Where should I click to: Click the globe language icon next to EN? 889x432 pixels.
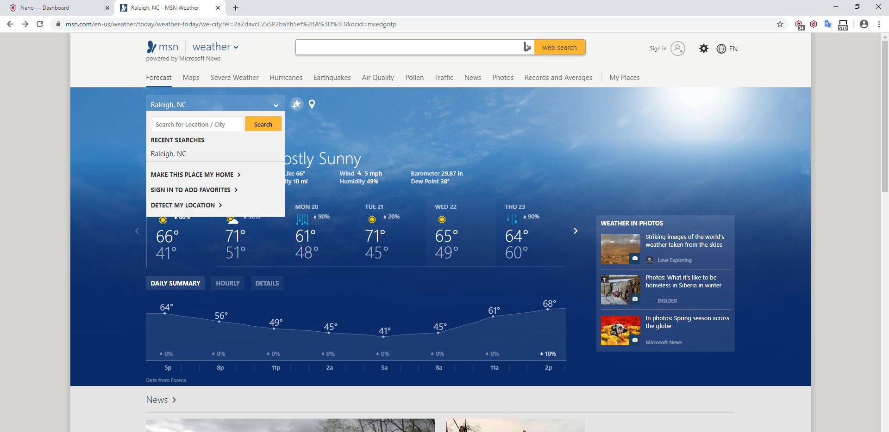click(x=721, y=49)
